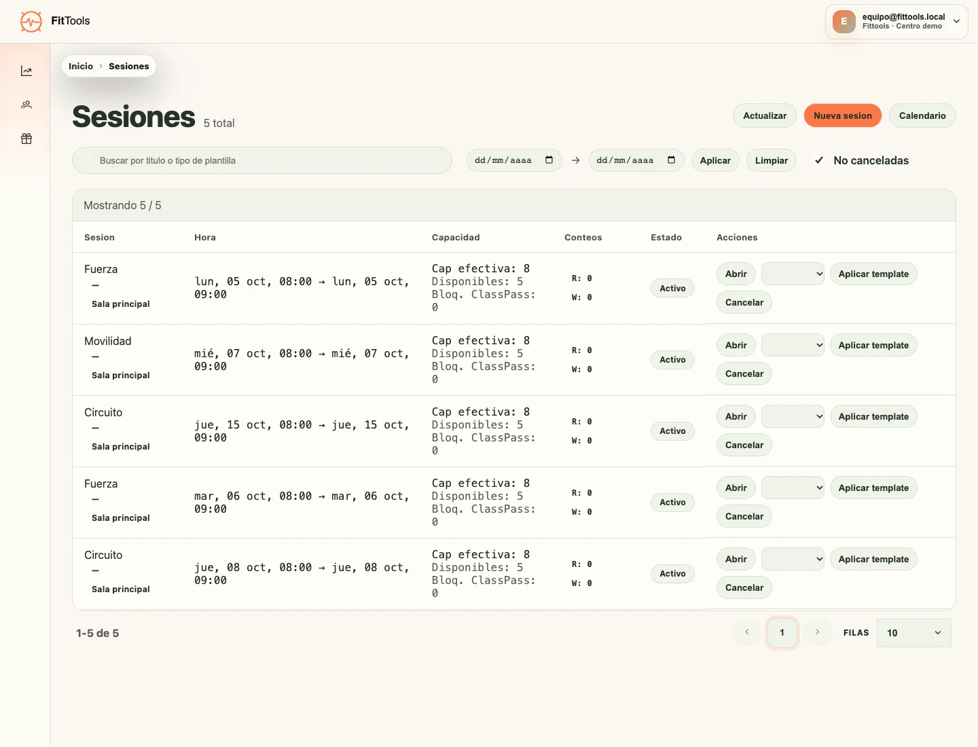Select the Sesiones breadcrumb item
This screenshot has width=978, height=747.
pos(129,66)
